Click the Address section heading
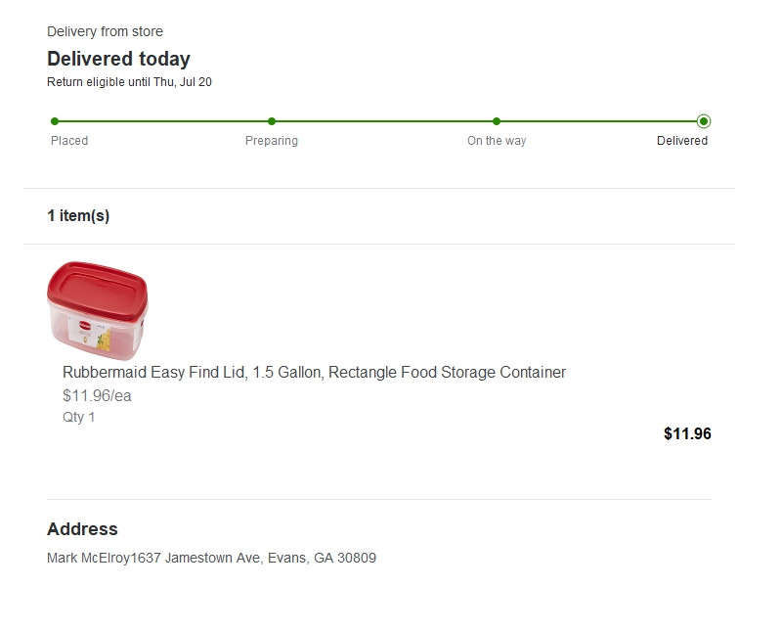782x632 pixels. pyautogui.click(x=82, y=529)
